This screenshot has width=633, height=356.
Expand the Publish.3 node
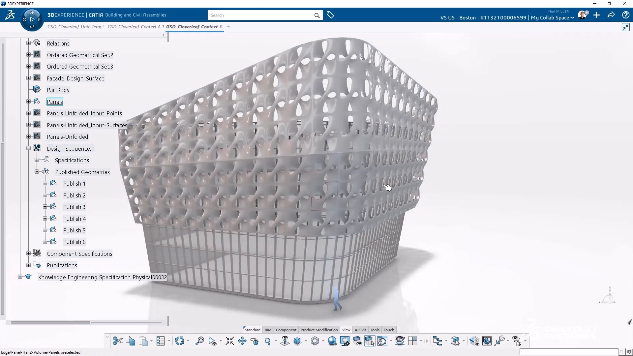tap(45, 207)
